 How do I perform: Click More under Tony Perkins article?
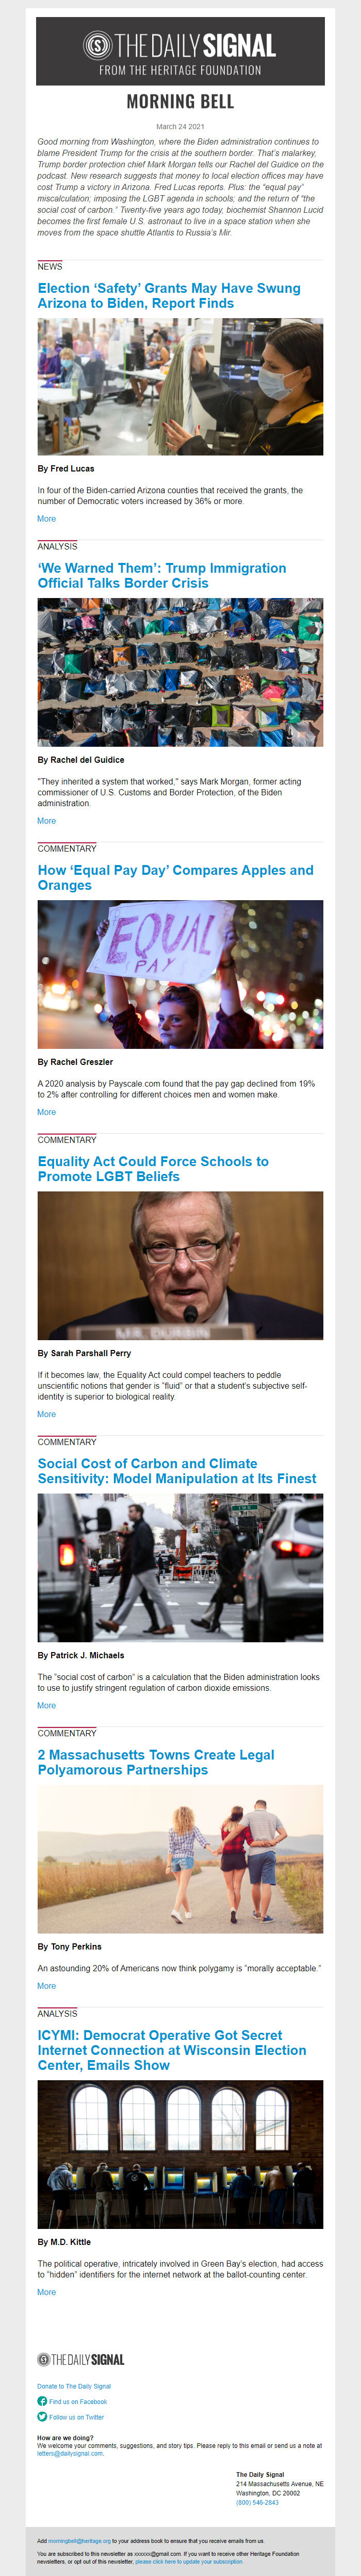[x=46, y=1986]
